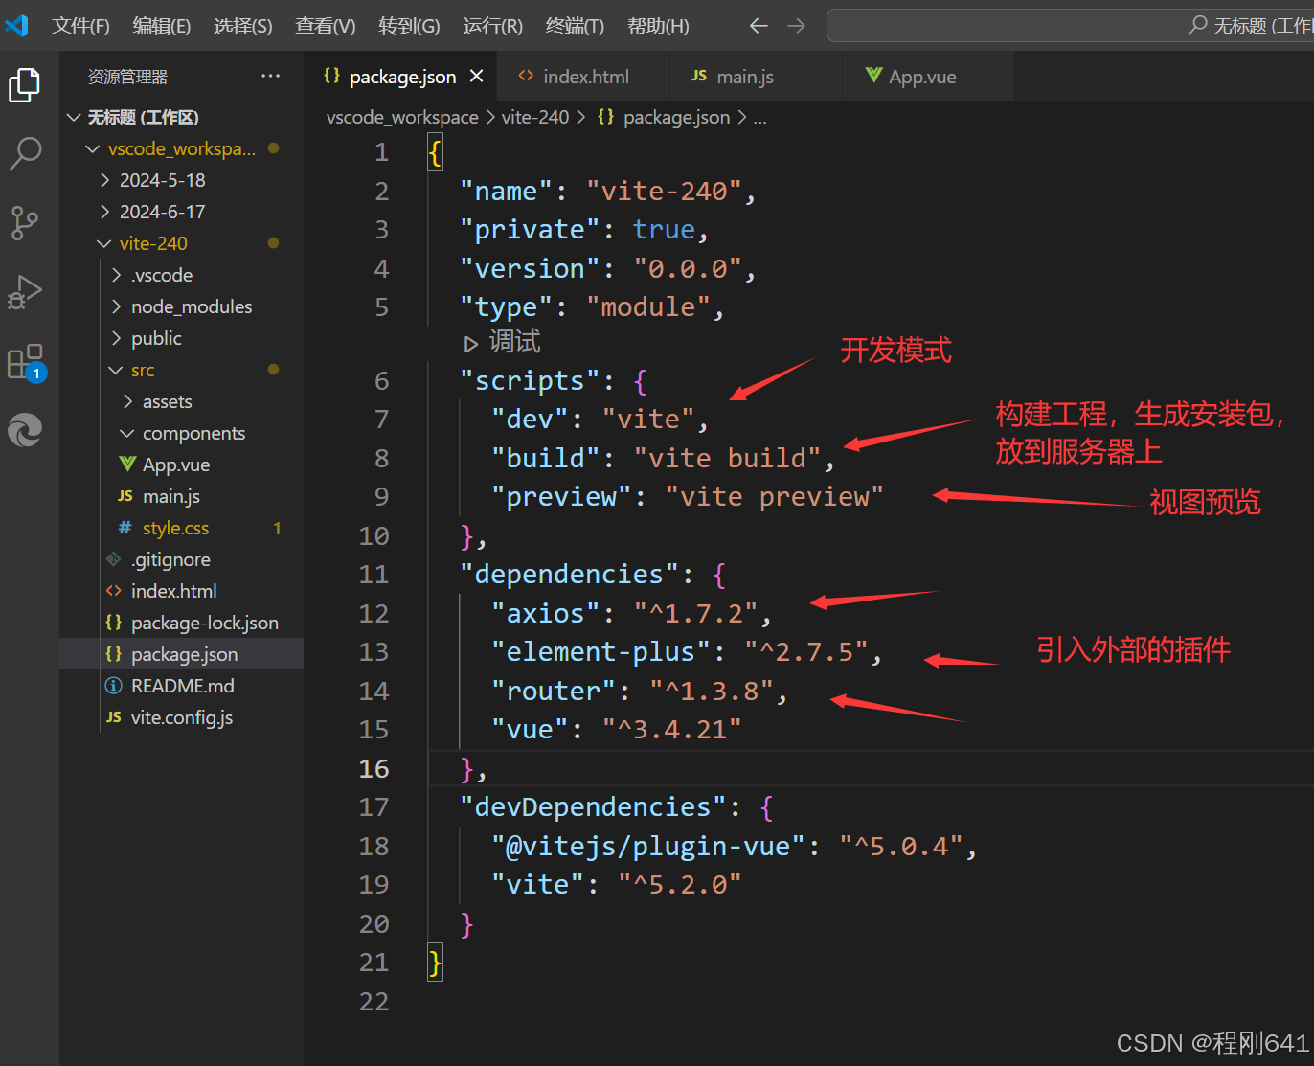
Task: Switch to the App.vue editor tab
Action: pos(928,77)
